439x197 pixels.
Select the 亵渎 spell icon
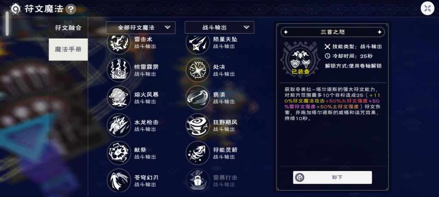click(198, 98)
